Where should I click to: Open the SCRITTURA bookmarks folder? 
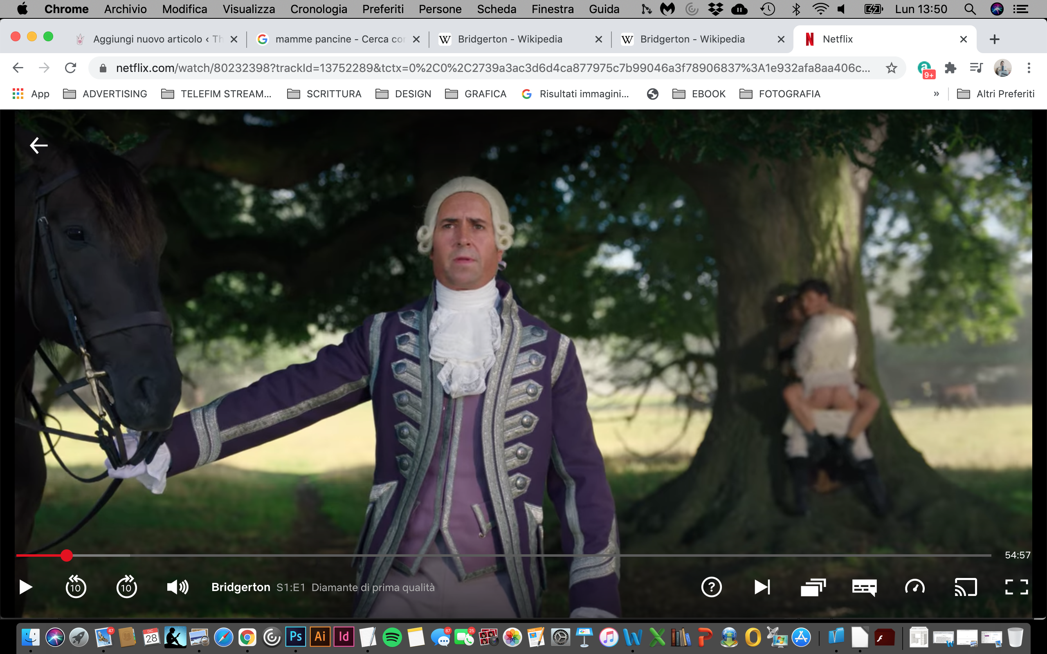pos(324,94)
